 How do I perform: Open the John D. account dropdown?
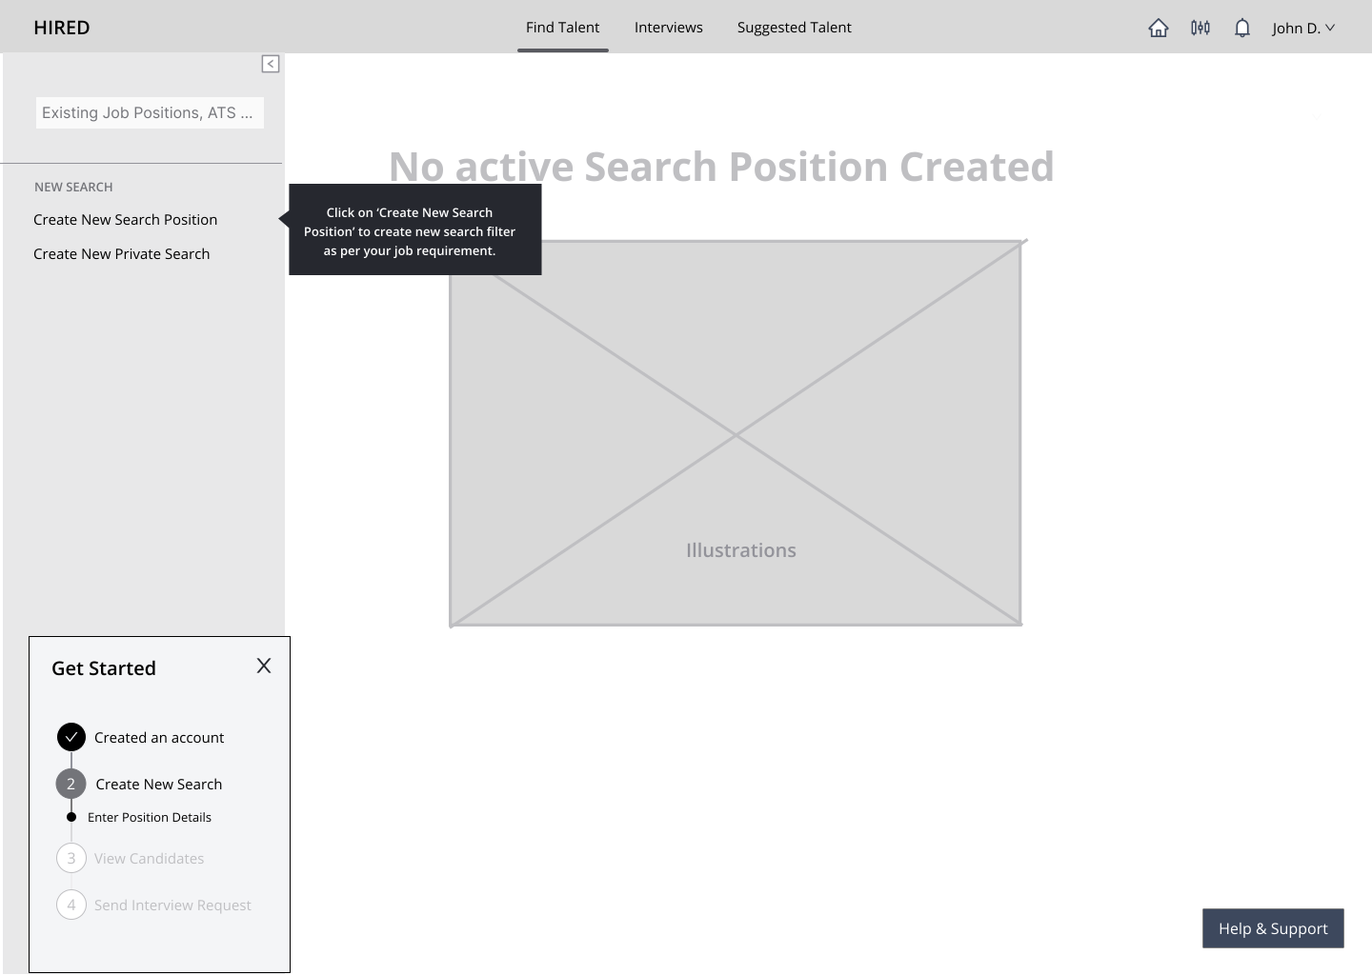pyautogui.click(x=1303, y=28)
